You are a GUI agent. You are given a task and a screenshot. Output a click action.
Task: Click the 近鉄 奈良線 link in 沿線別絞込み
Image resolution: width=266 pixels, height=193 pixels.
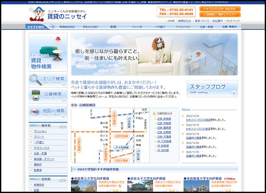[x=164, y=119]
